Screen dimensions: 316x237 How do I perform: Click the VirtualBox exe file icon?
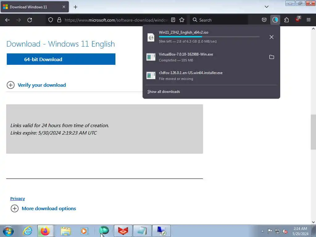(151, 57)
